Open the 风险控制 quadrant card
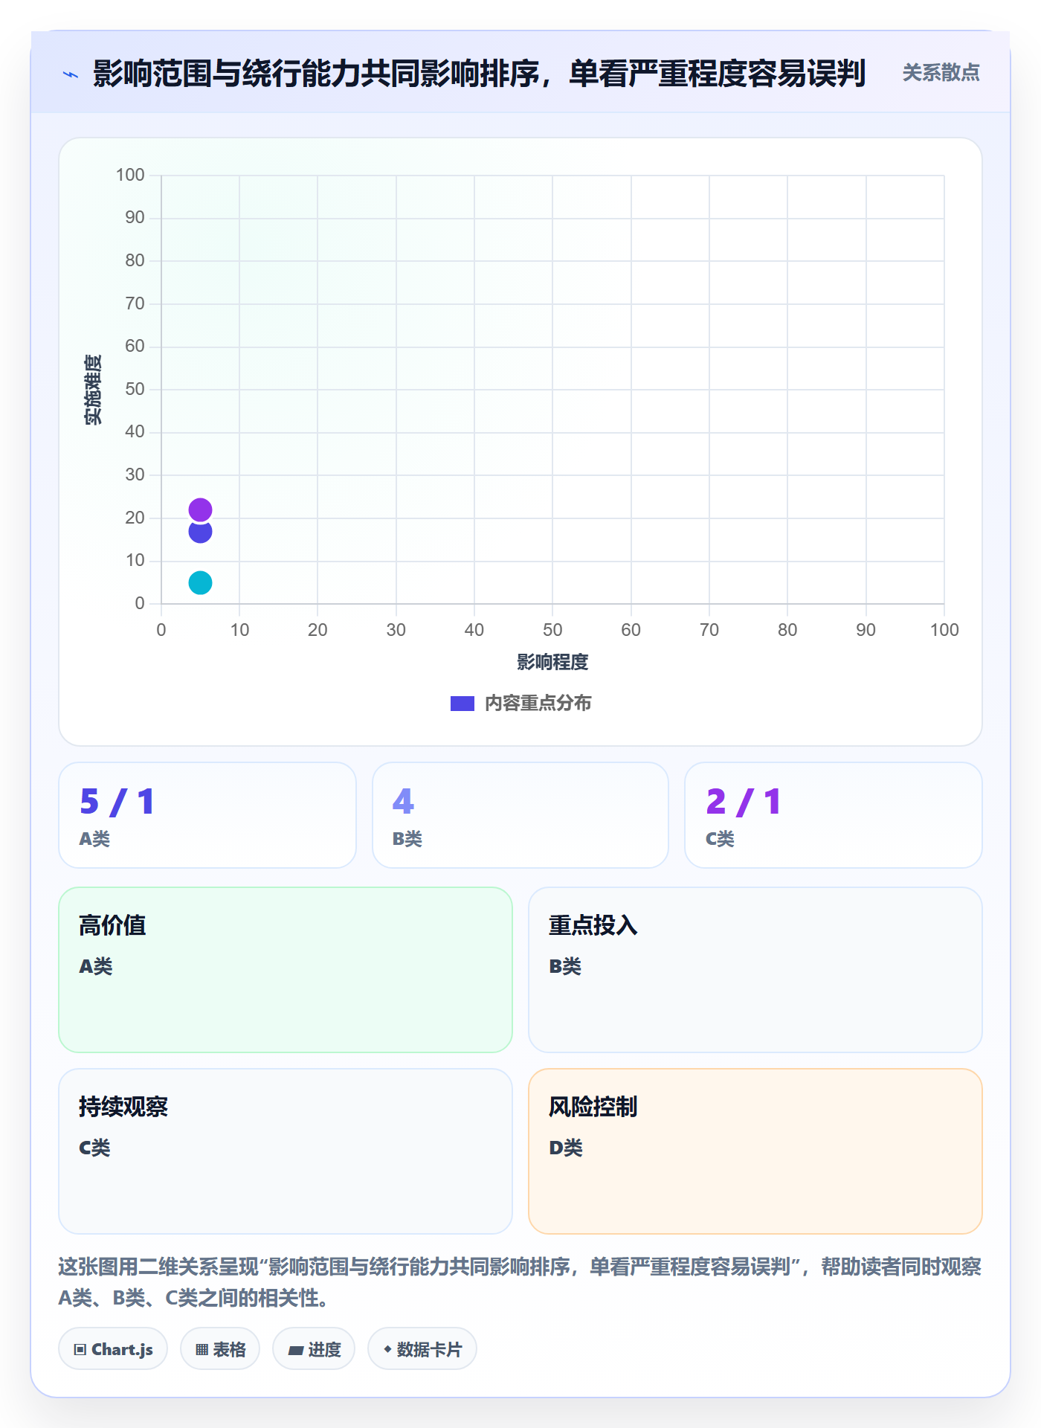 pos(755,1151)
